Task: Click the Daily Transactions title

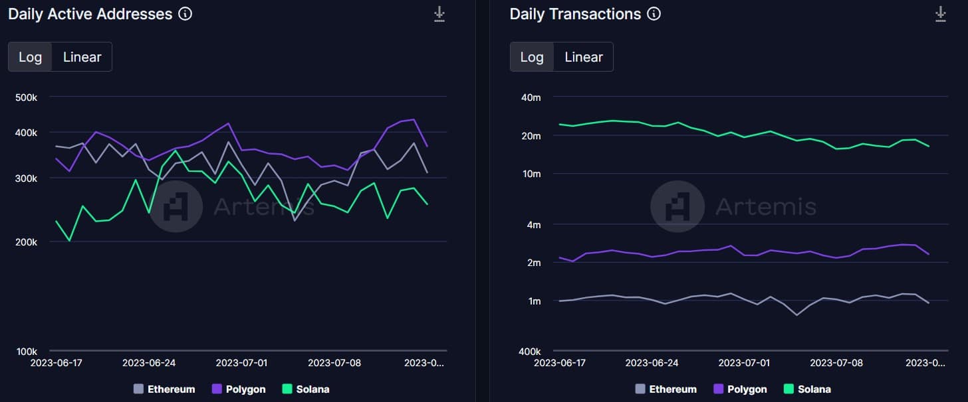Action: (576, 14)
